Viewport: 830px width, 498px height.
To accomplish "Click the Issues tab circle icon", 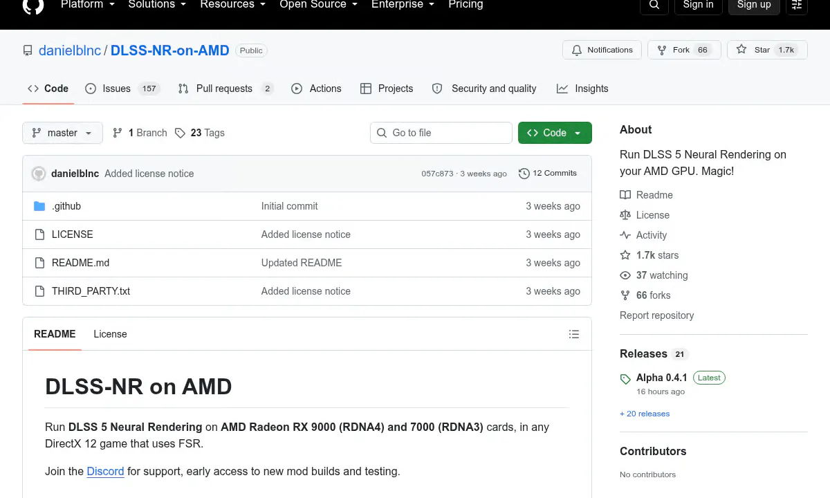I will (91, 89).
